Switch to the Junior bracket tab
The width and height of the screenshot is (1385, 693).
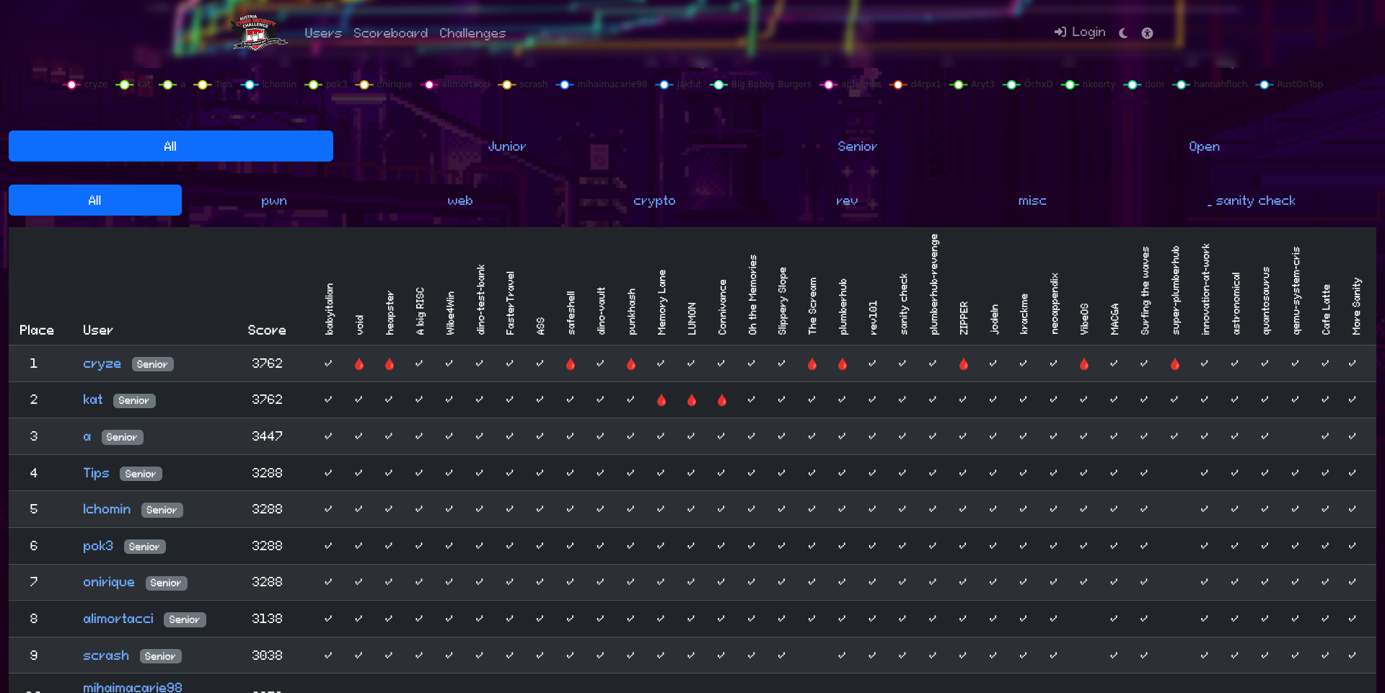pyautogui.click(x=507, y=146)
